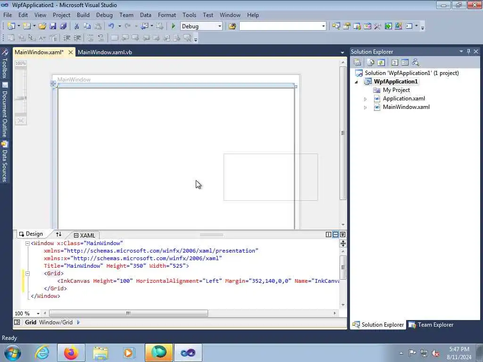This screenshot has height=362, width=483.
Task: Click the Cut scissors icon
Action: tap(77, 26)
